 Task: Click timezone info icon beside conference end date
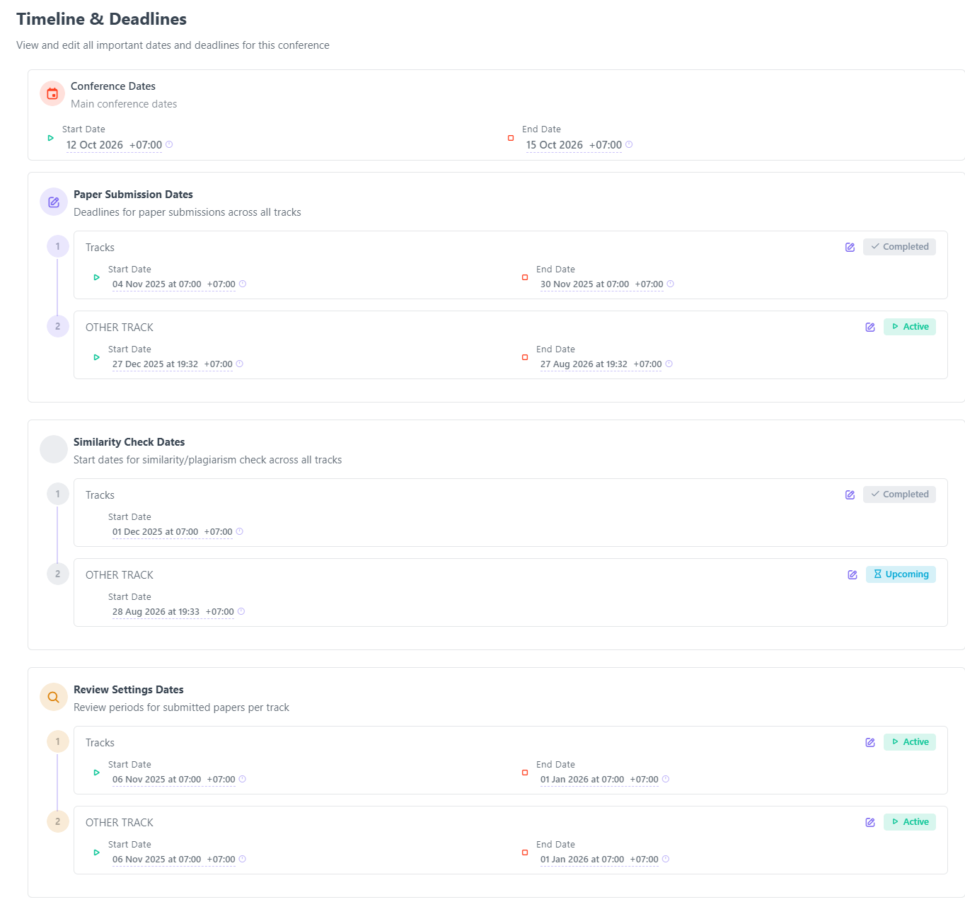tap(629, 144)
